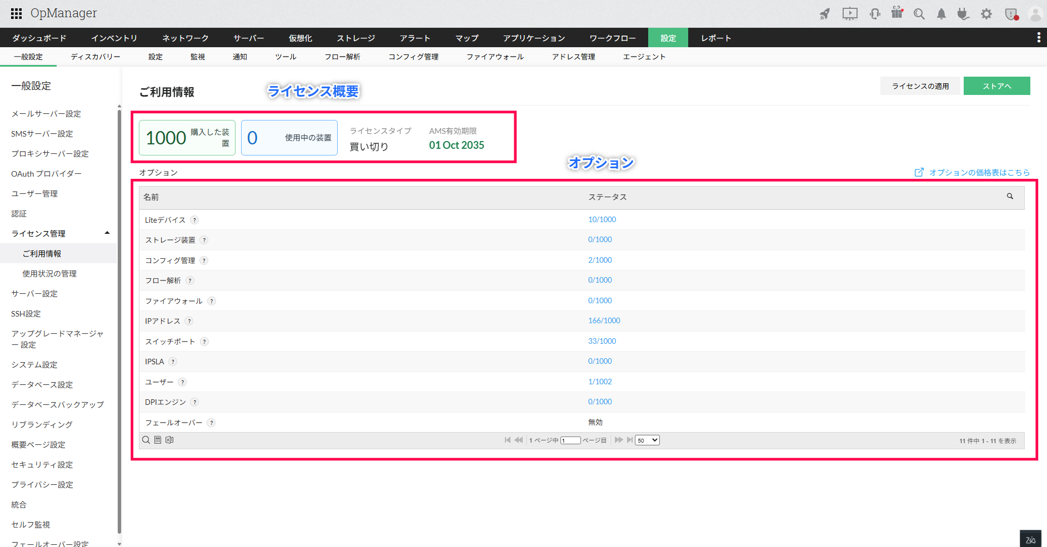Click the export icon in table footer

169,440
